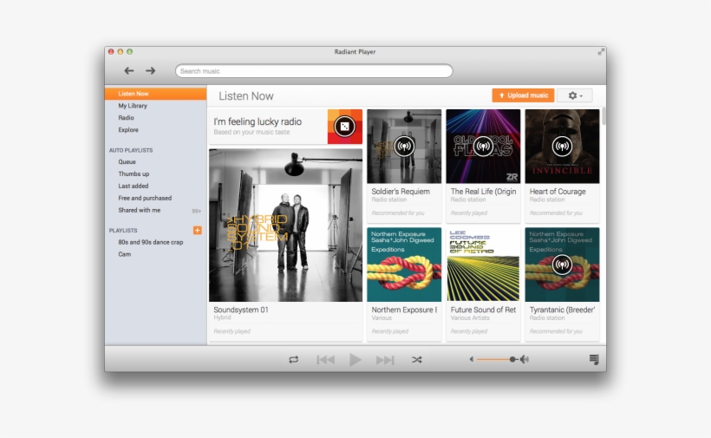711x438 pixels.
Task: Open the Queue auto playlist
Action: 127,162
